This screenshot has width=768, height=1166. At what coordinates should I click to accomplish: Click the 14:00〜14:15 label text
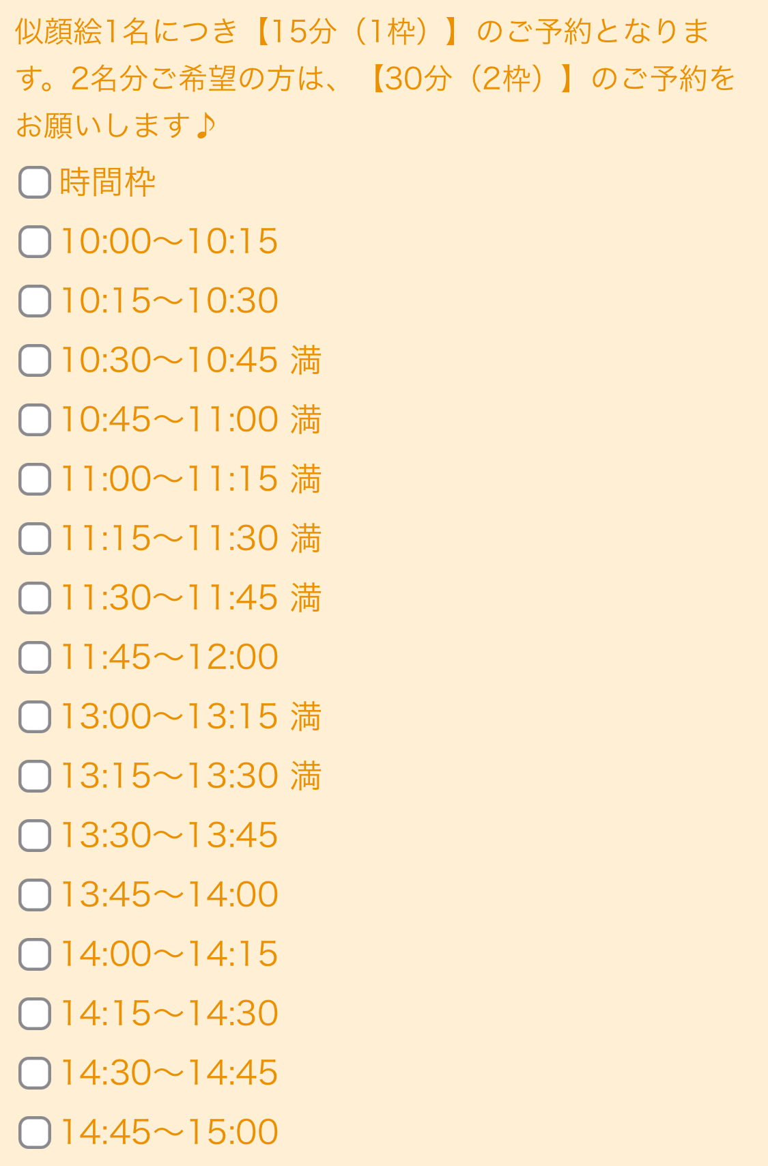[169, 954]
